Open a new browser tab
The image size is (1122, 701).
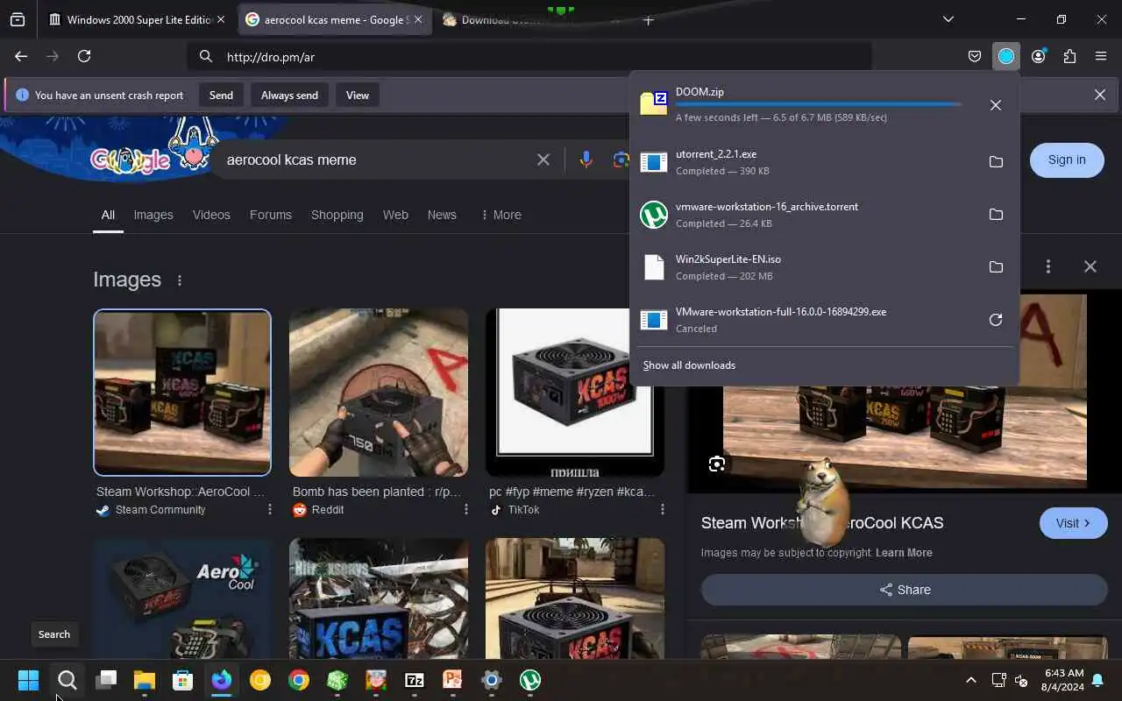tap(649, 19)
